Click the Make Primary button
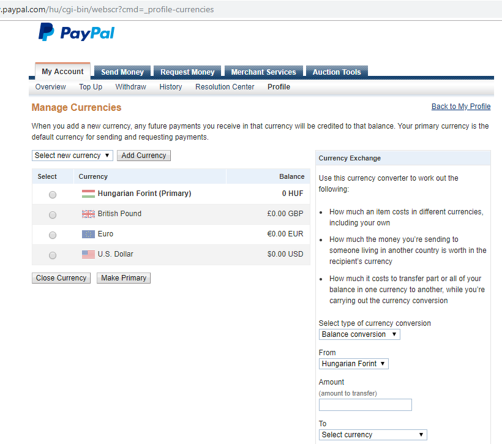Viewport: 502px width, 444px height. [124, 278]
